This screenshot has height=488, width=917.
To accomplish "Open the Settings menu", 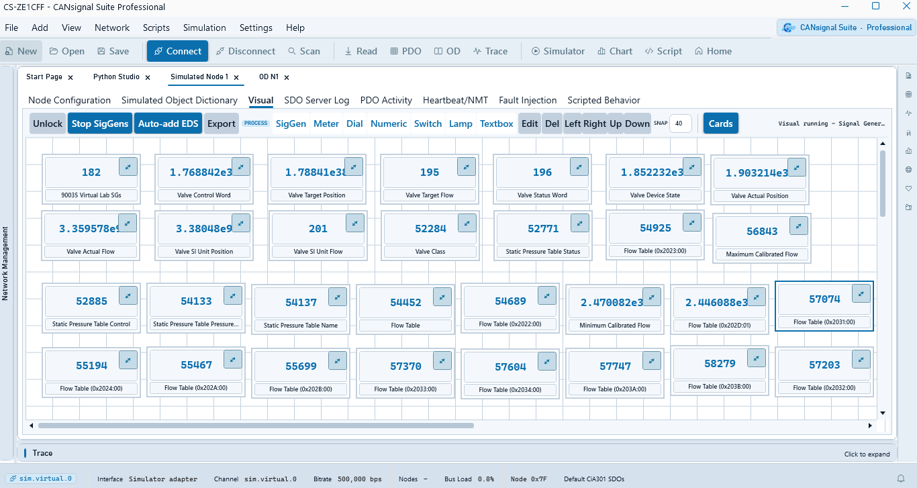I will pos(256,28).
